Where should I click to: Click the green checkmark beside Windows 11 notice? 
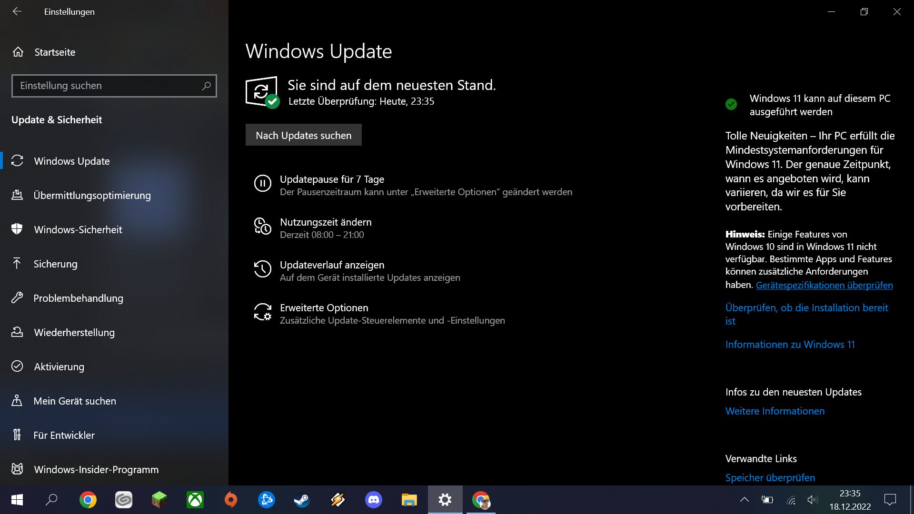[731, 104]
